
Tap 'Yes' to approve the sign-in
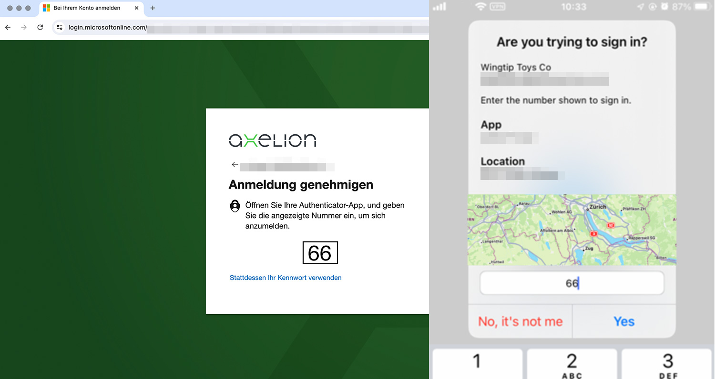(x=623, y=321)
